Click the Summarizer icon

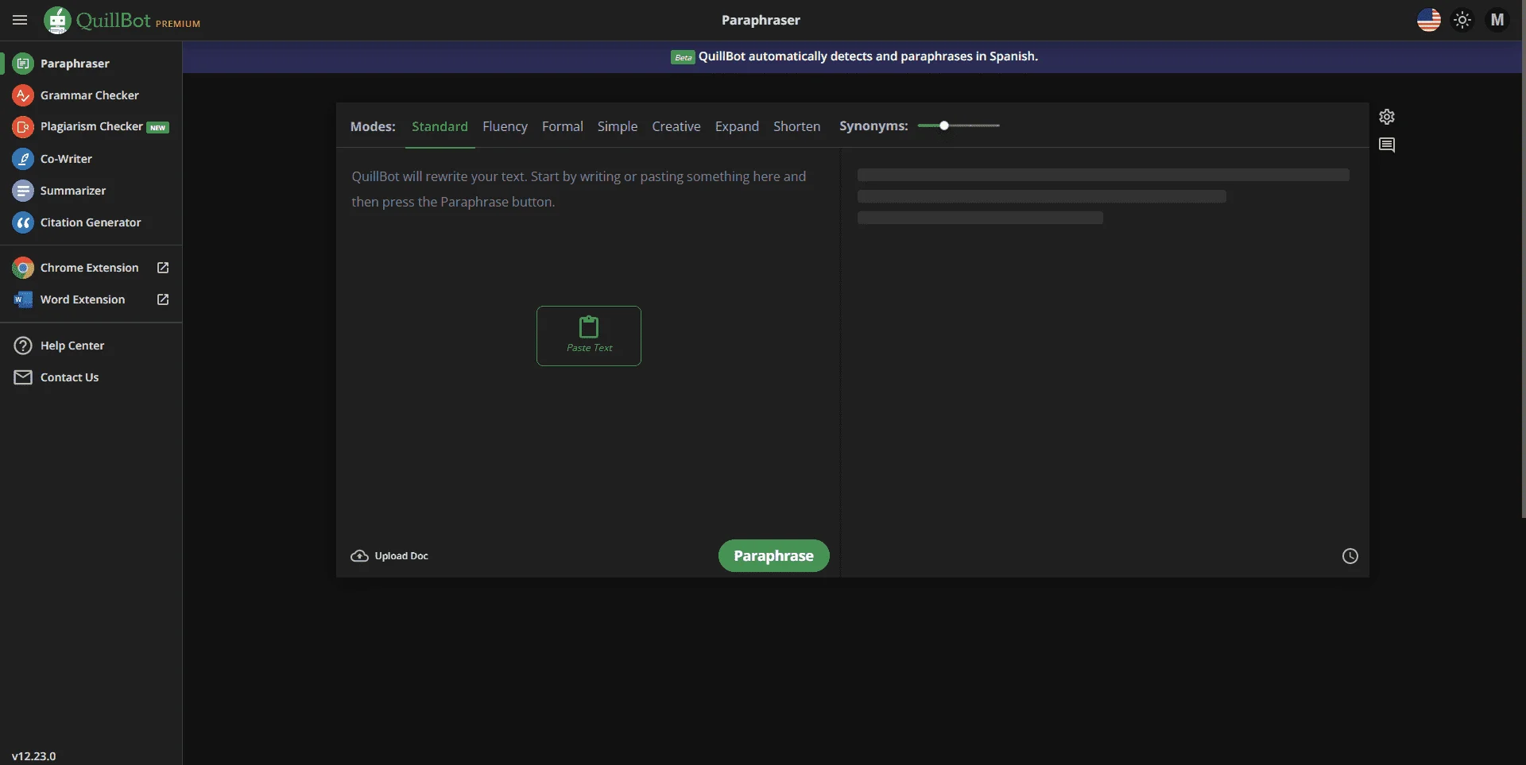click(x=23, y=191)
